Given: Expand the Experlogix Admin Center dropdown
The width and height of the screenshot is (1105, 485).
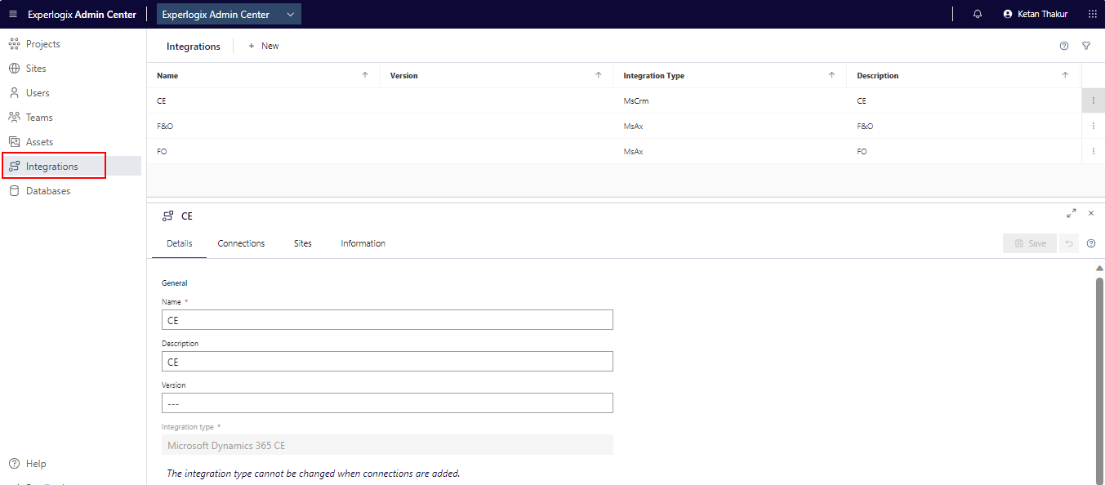Looking at the screenshot, I should pyautogui.click(x=229, y=14).
